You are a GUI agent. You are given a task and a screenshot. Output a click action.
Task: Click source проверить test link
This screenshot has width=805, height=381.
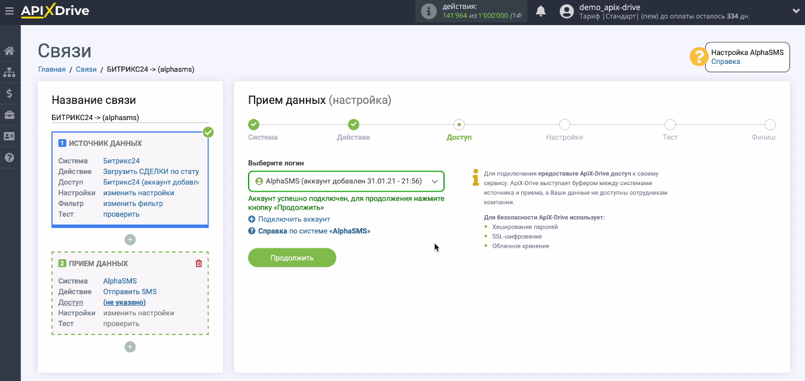[x=121, y=214]
